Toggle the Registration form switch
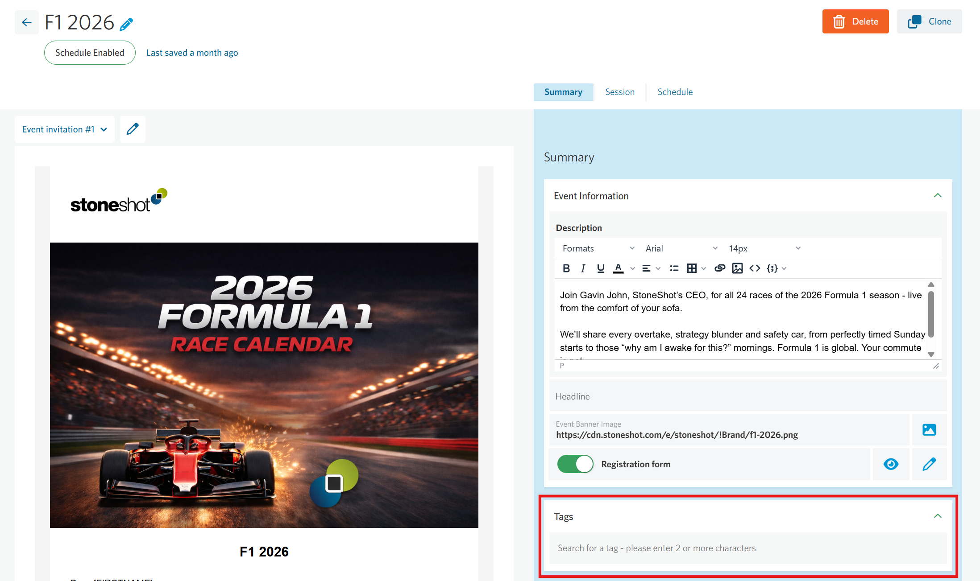980x581 pixels. click(575, 464)
